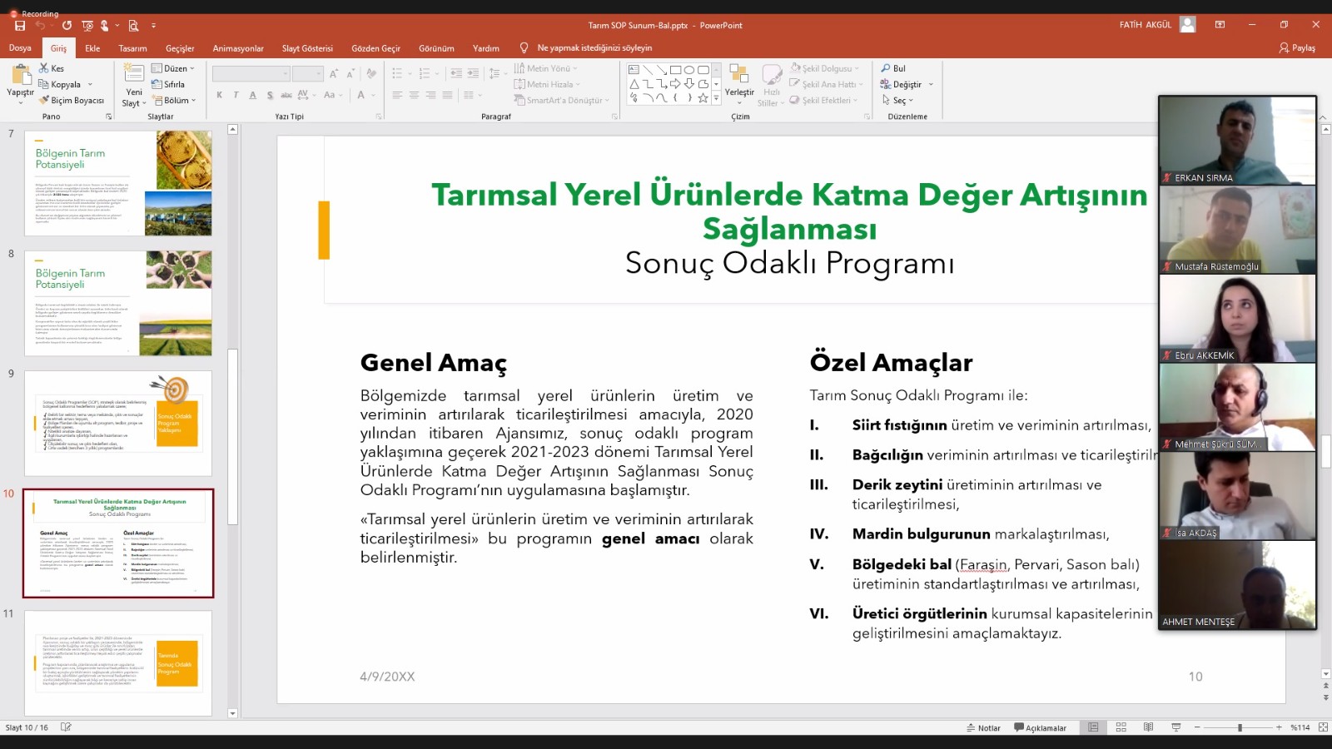Open the Dosya menu tab
Viewport: 1332px width, 749px height.
point(20,48)
